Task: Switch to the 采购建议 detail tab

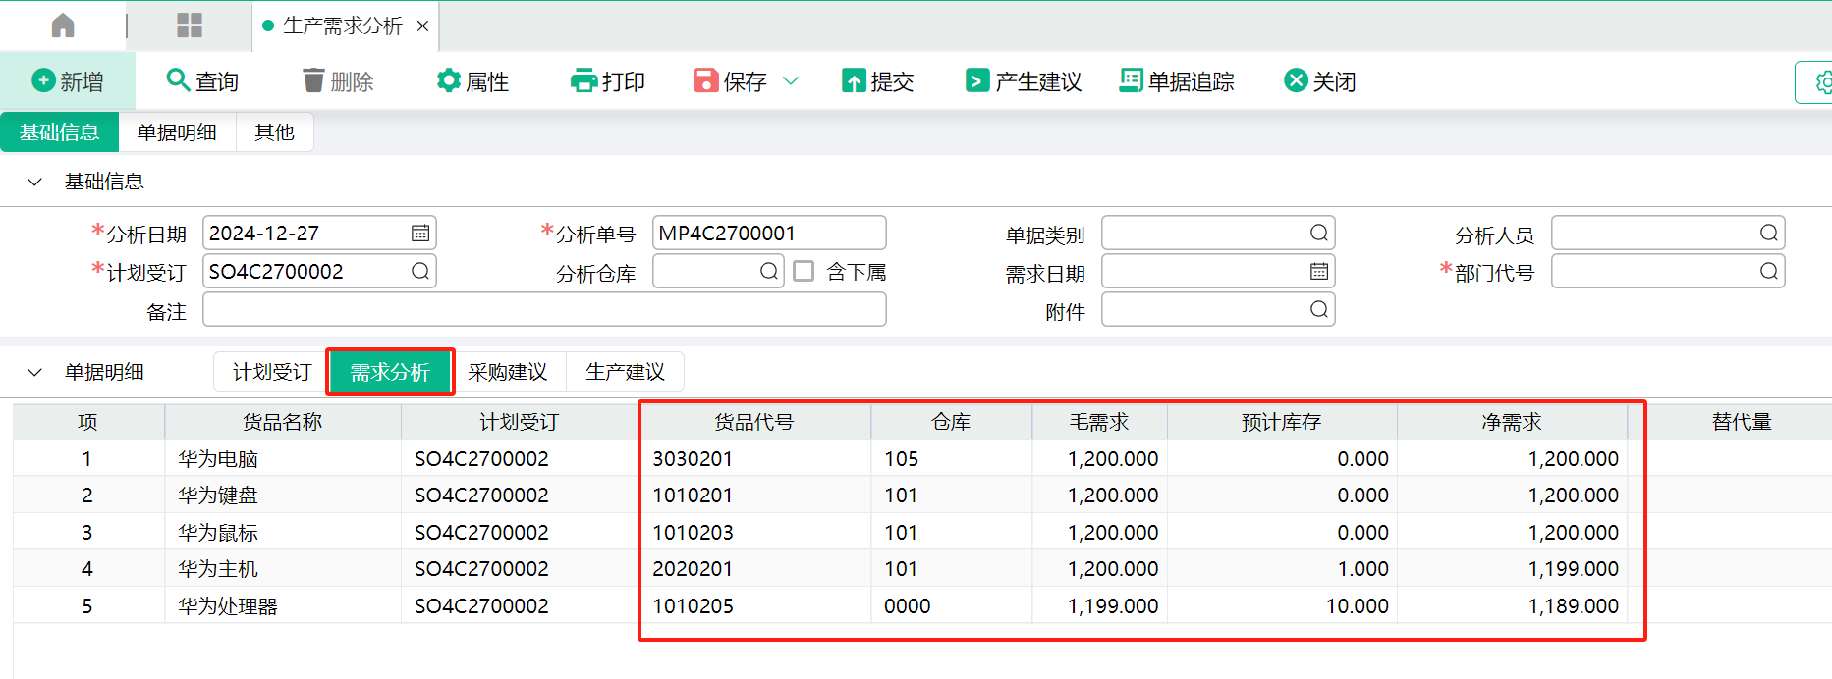Action: coord(507,372)
